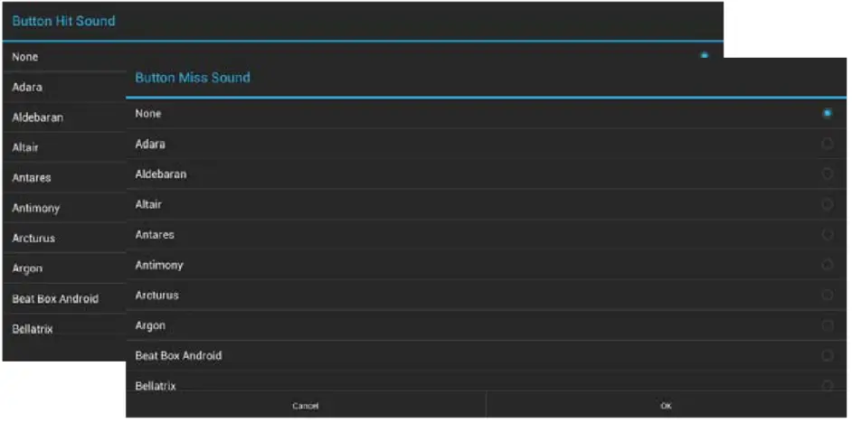Select Altair radio button in Button Miss Sound
Image resolution: width=852 pixels, height=423 pixels.
[827, 204]
